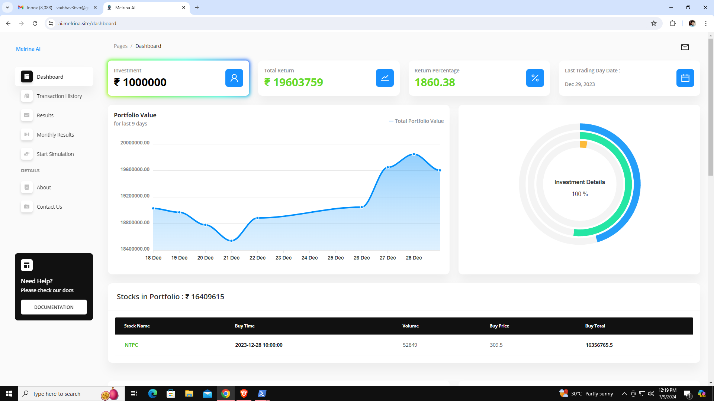The image size is (714, 401).
Task: Click the NTPC stock link
Action: pyautogui.click(x=131, y=345)
